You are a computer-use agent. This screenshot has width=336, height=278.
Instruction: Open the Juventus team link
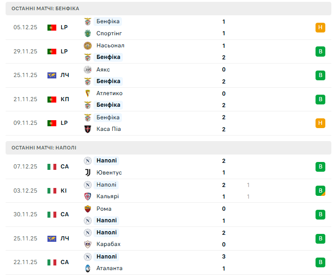coord(109,173)
